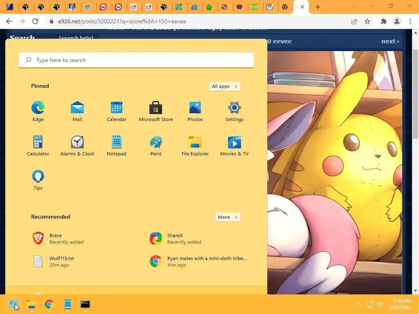The width and height of the screenshot is (419, 314).
Task: Go to next post link
Action: 390,41
